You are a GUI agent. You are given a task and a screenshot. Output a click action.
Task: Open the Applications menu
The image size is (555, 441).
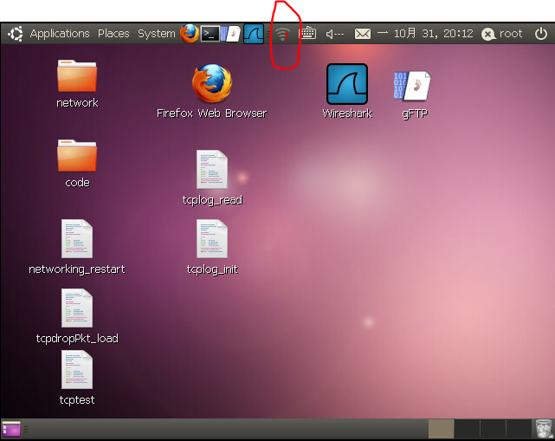tap(59, 34)
